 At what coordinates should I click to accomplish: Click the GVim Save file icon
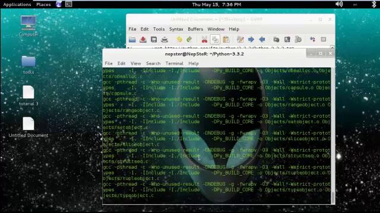[143, 40]
